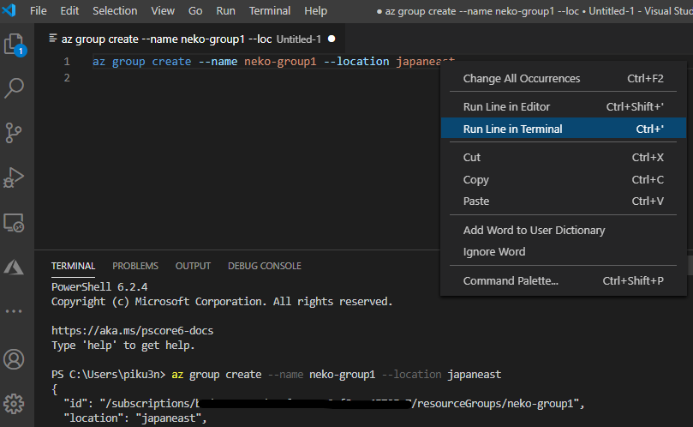The height and width of the screenshot is (427, 693).
Task: Open the Source Control view icon
Action: (14, 133)
